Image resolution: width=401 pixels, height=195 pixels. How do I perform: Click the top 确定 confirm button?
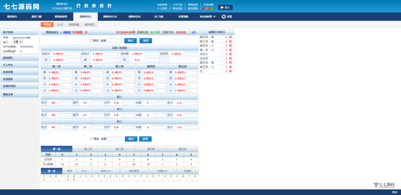(x=130, y=41)
